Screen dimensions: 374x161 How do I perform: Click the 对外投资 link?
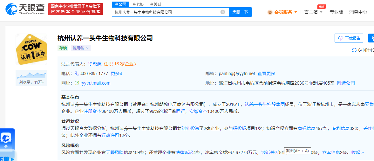pos(190,128)
